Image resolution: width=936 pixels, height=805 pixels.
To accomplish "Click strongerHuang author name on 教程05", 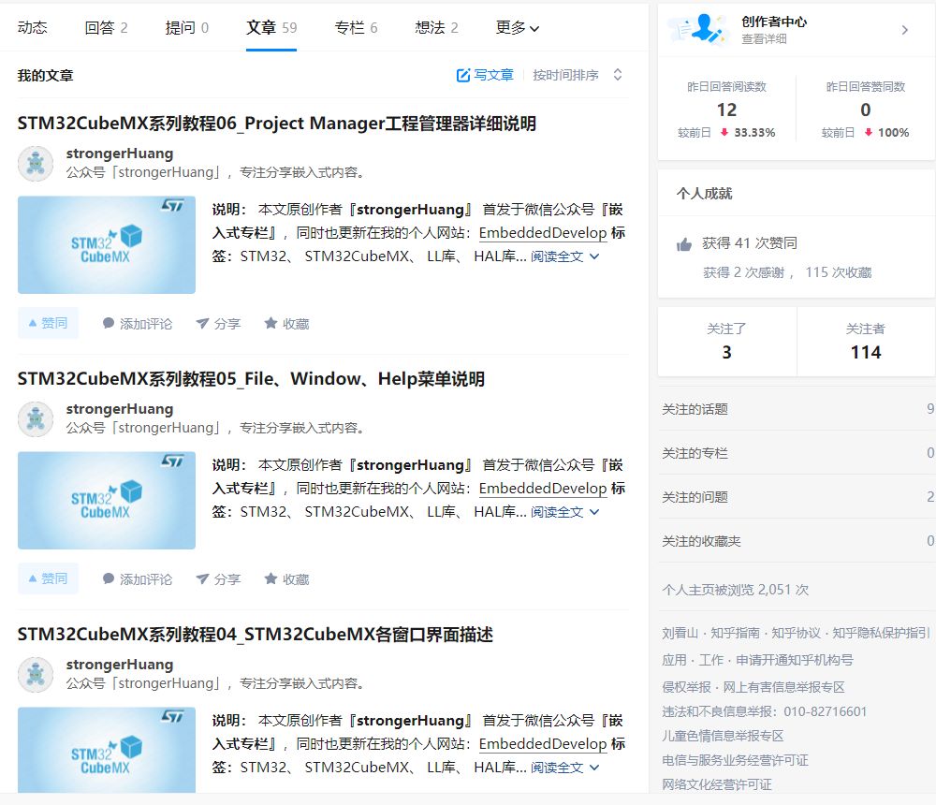I will point(120,409).
